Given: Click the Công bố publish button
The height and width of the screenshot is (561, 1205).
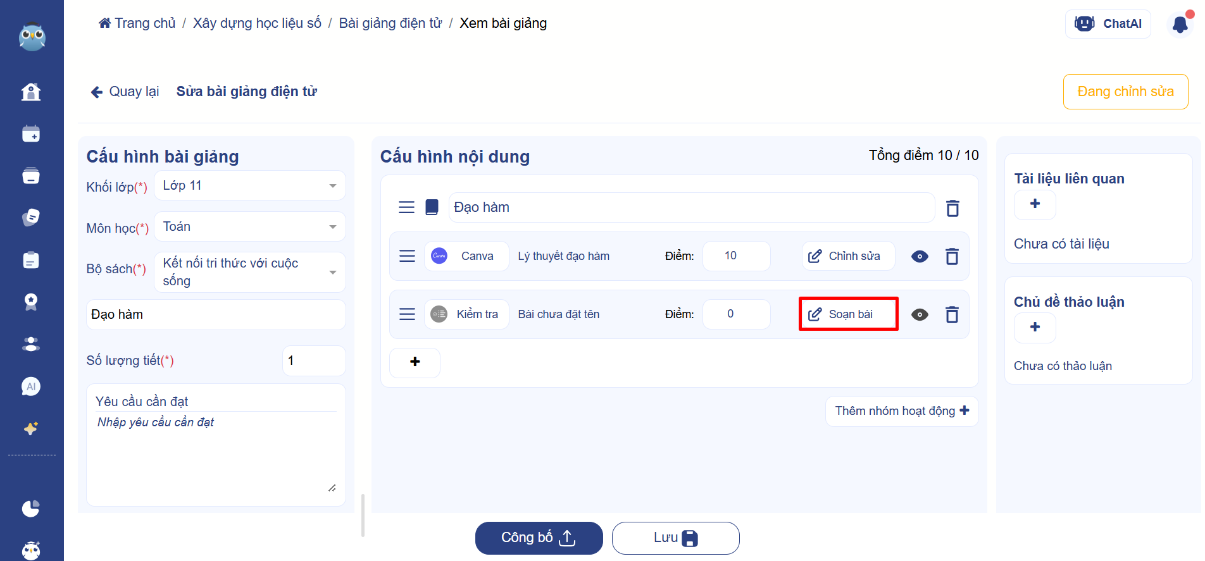Looking at the screenshot, I should [539, 538].
